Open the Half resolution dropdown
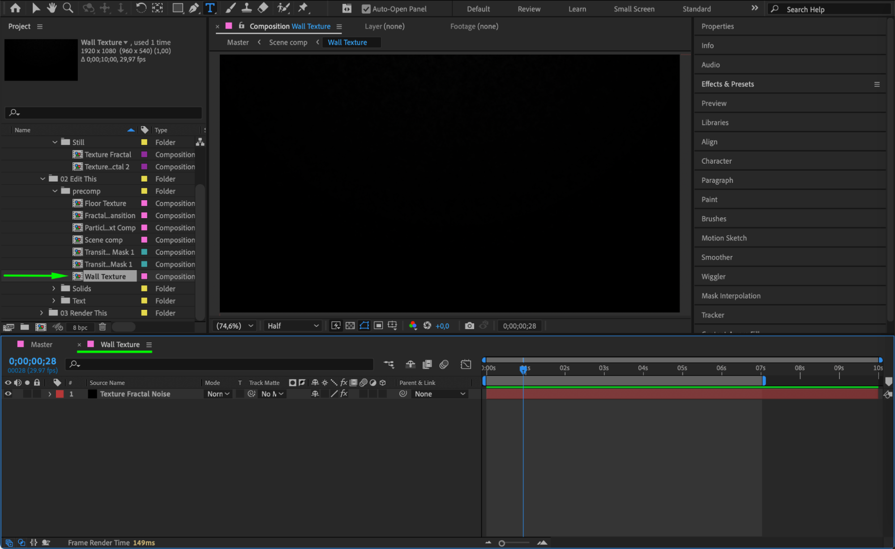This screenshot has width=895, height=549. tap(293, 326)
